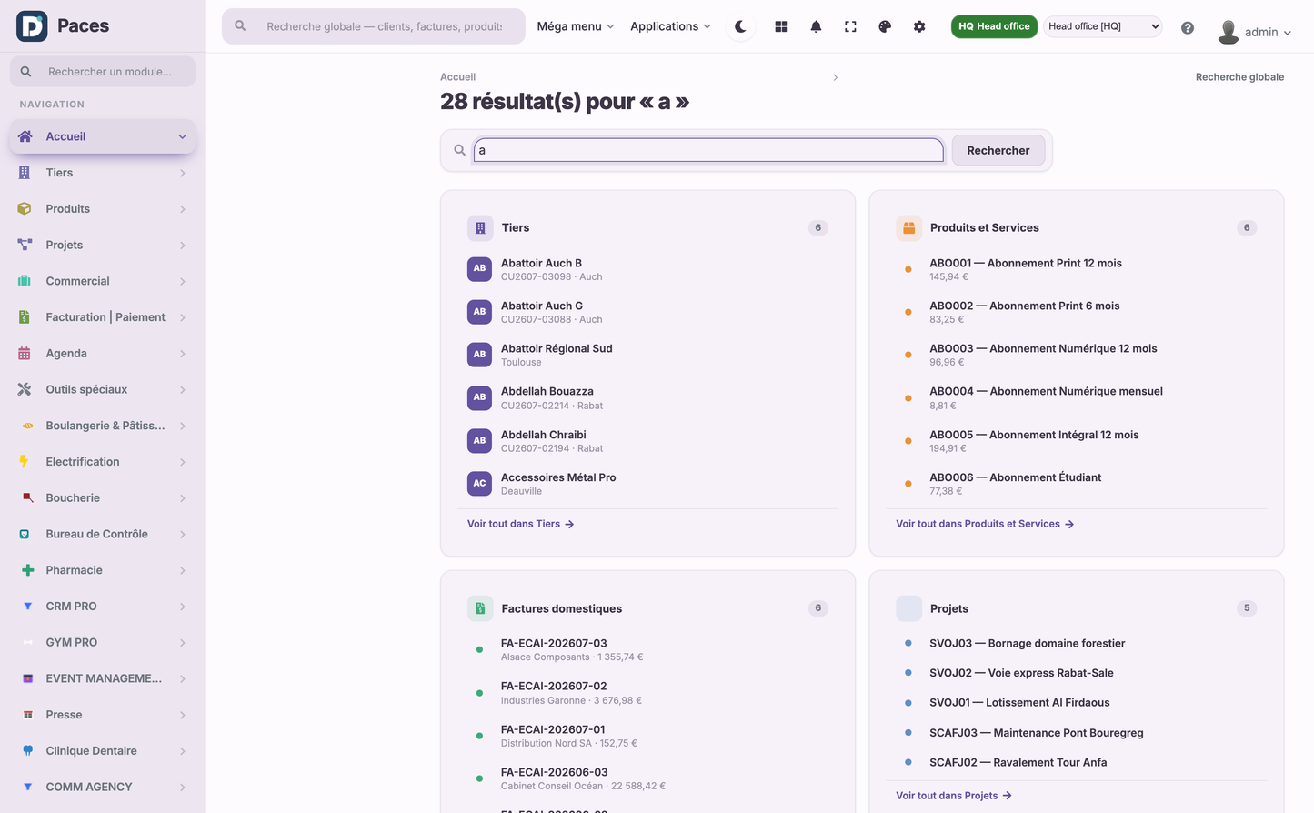
Task: Open the Abattoir Régional Sud result
Action: tap(647, 355)
